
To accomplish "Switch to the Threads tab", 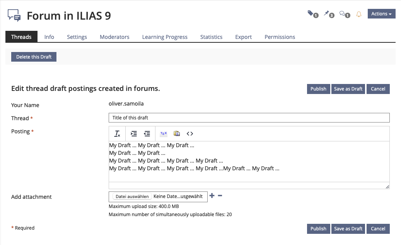I will pyautogui.click(x=21, y=37).
